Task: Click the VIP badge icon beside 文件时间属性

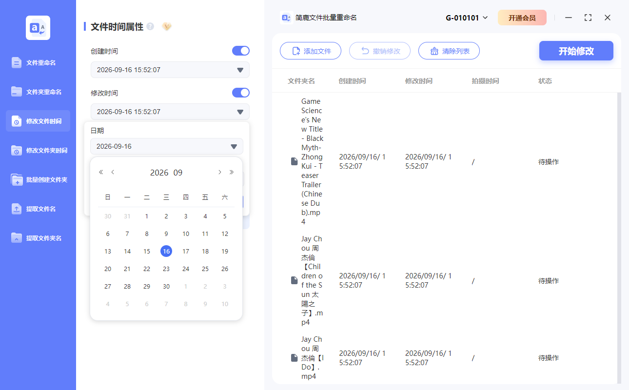Action: [167, 26]
